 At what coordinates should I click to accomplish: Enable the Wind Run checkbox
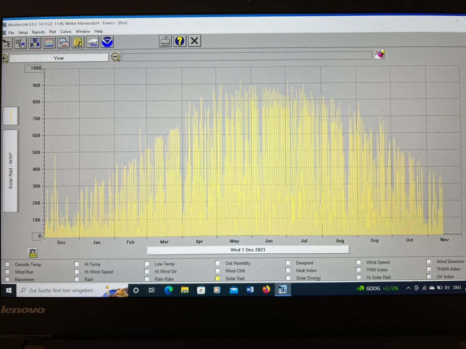pyautogui.click(x=7, y=272)
